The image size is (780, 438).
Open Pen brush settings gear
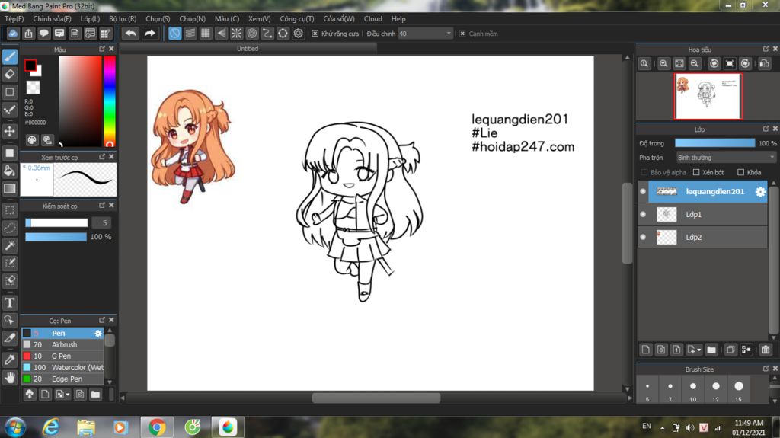tap(98, 334)
